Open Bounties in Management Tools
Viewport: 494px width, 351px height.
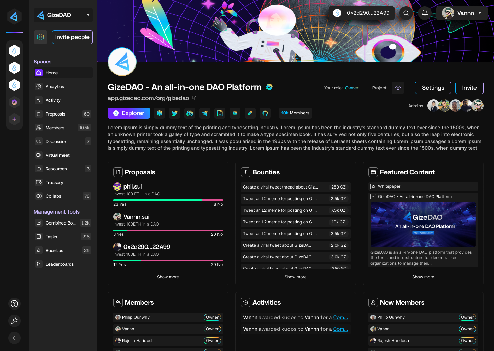coord(63,250)
